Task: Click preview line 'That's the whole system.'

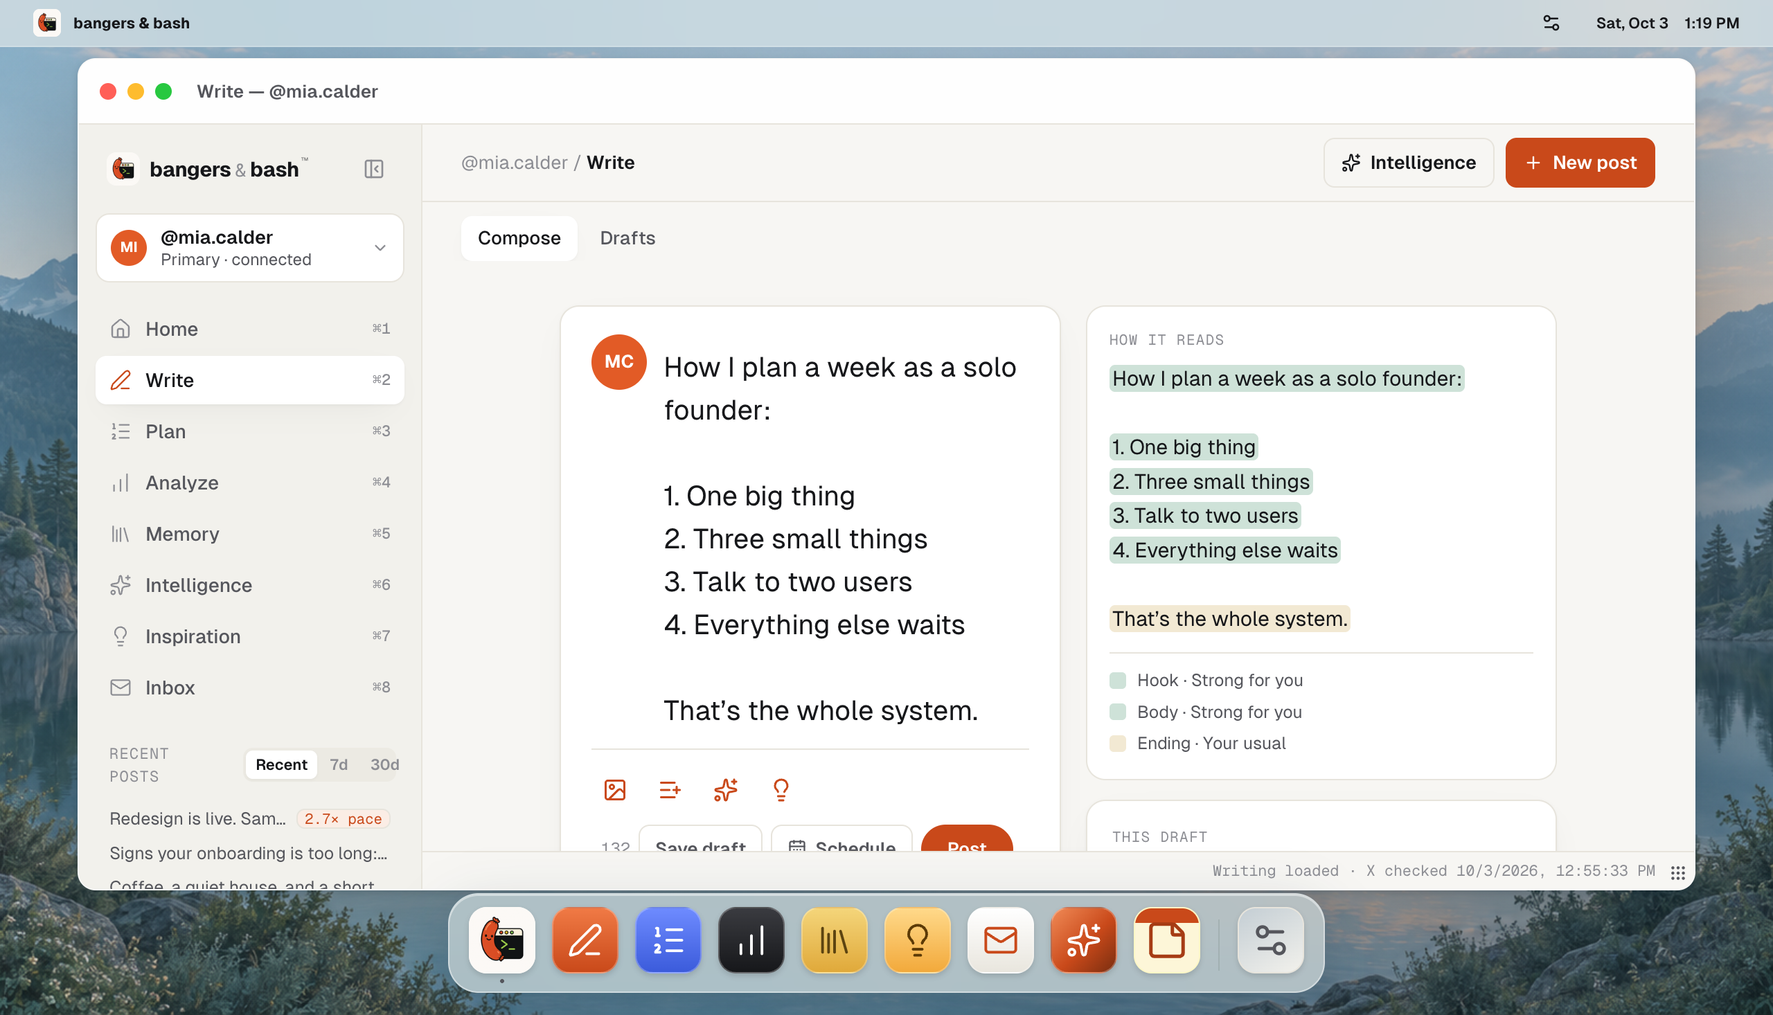Action: 1229,618
